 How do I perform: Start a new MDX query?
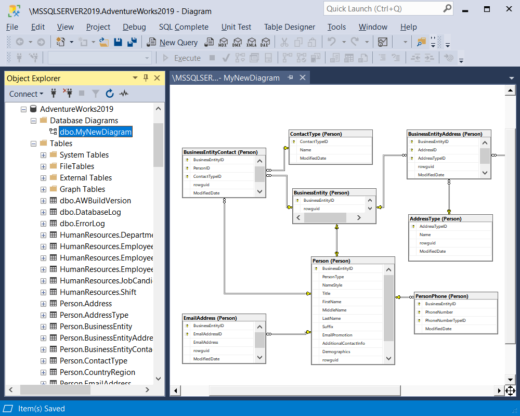223,42
